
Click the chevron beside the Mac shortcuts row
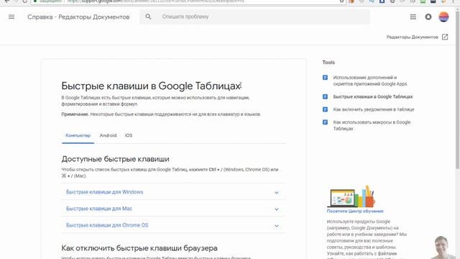coord(276,209)
